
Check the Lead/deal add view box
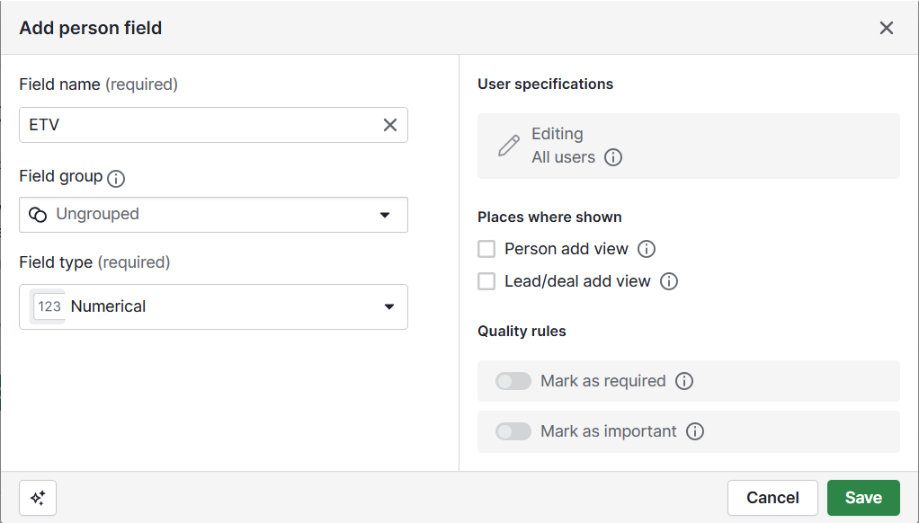pyautogui.click(x=486, y=281)
